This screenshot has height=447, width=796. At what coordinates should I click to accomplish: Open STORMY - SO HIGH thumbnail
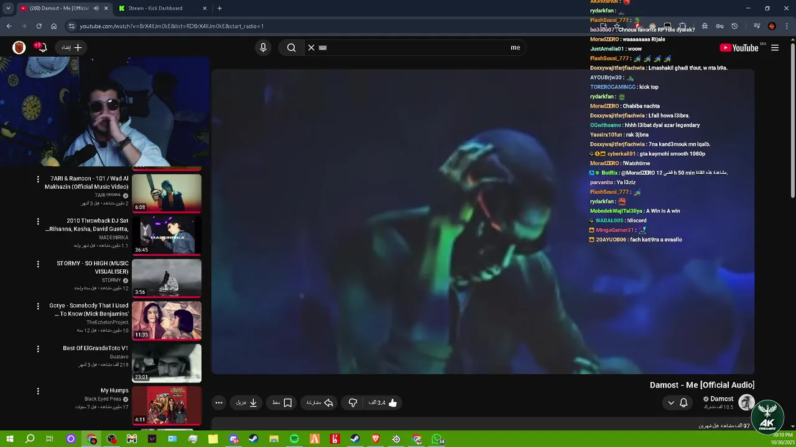point(167,278)
